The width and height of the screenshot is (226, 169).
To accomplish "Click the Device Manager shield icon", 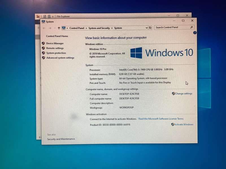I will click(x=43, y=43).
